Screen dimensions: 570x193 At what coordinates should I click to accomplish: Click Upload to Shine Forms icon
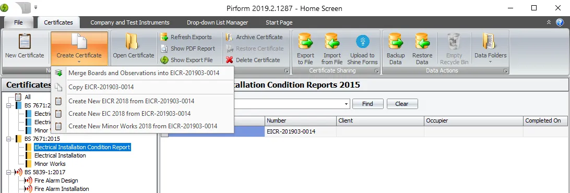(362, 42)
